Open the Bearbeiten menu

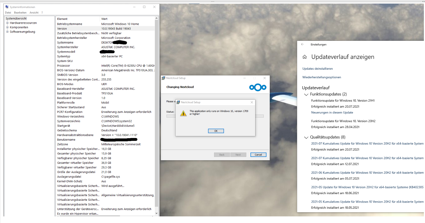point(20,13)
